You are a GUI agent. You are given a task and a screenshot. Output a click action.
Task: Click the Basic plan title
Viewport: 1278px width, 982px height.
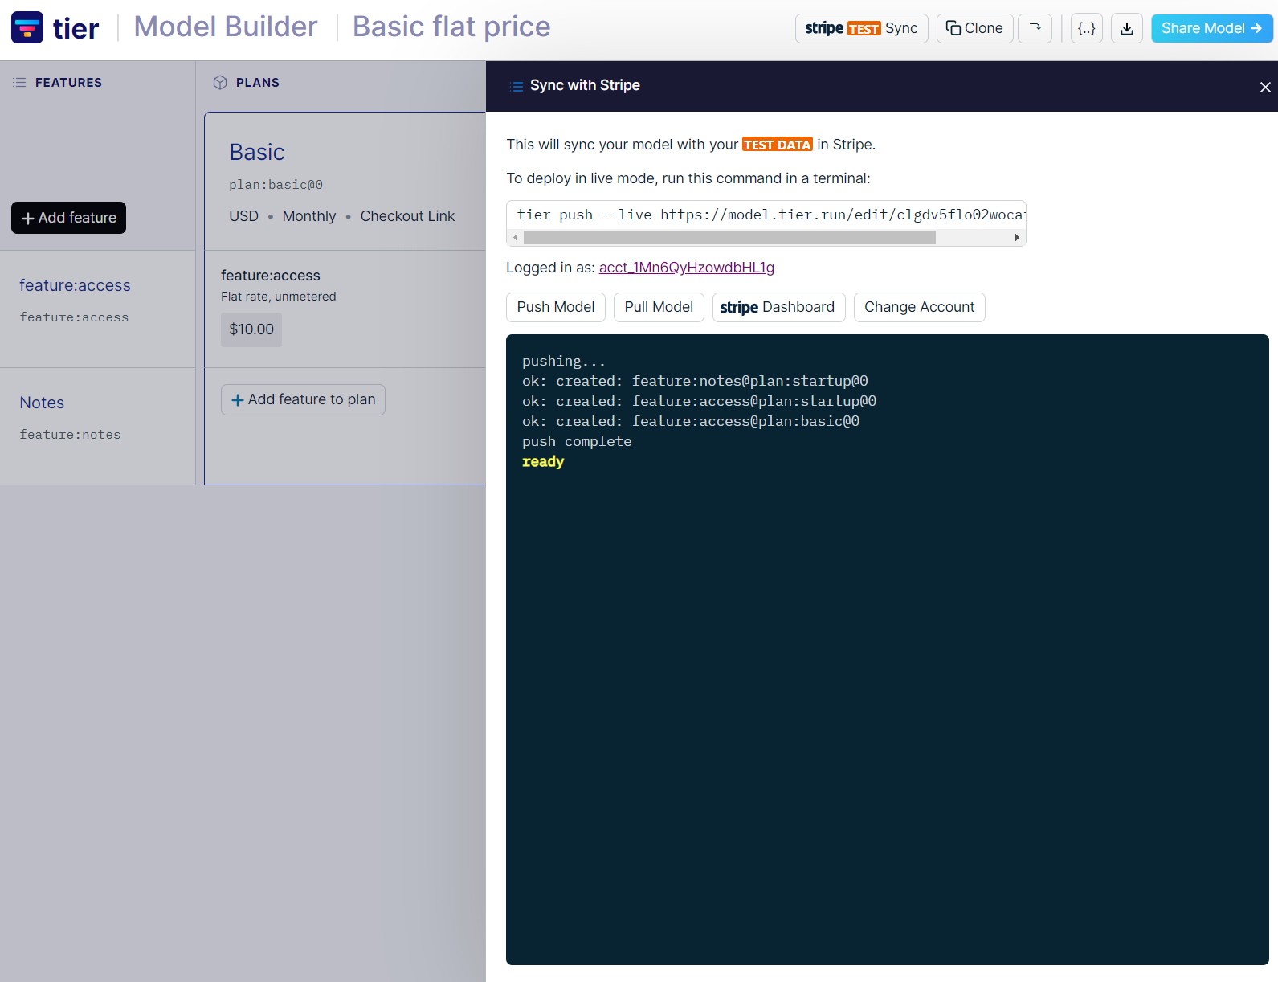click(257, 152)
